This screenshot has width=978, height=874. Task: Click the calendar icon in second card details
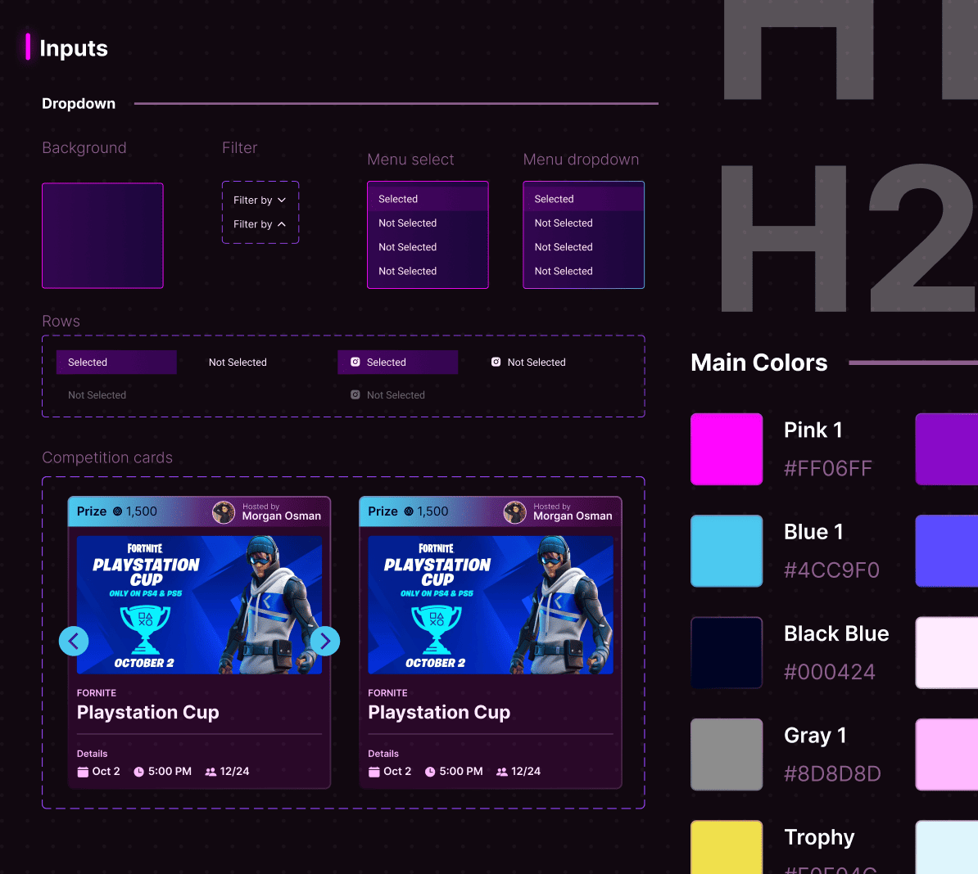click(x=374, y=772)
